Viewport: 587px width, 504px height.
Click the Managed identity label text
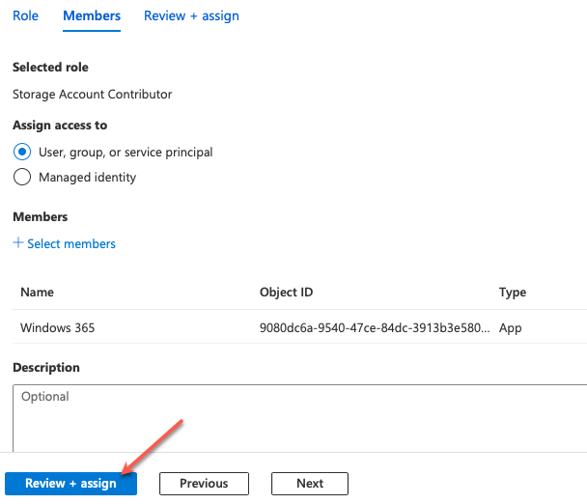coord(87,177)
